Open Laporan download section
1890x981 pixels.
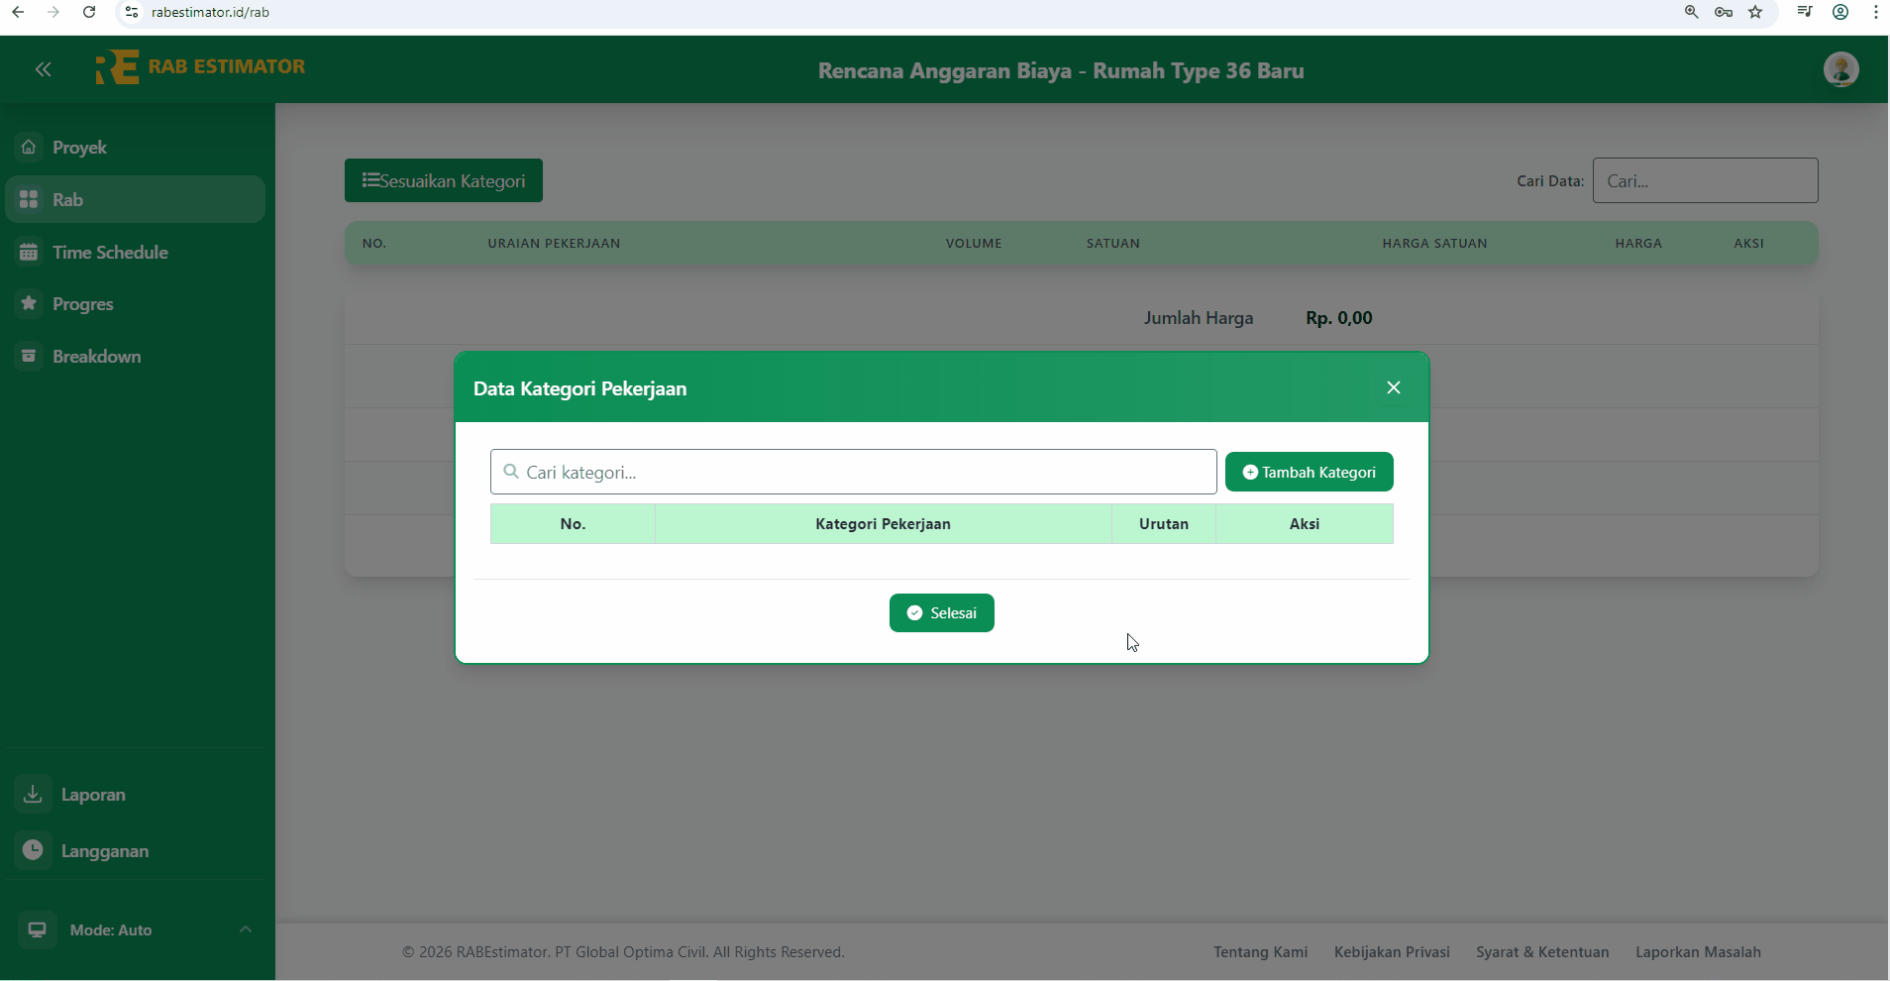point(92,795)
